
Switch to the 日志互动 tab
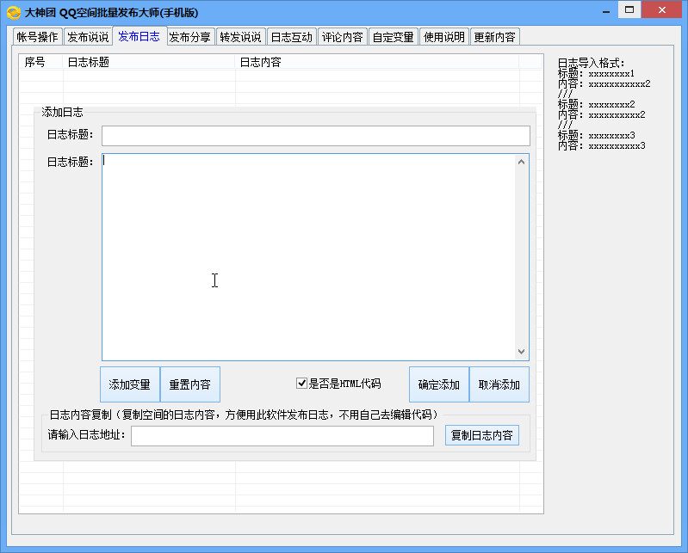point(291,37)
